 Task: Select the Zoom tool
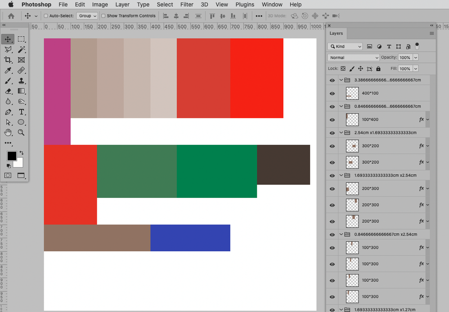[21, 133]
